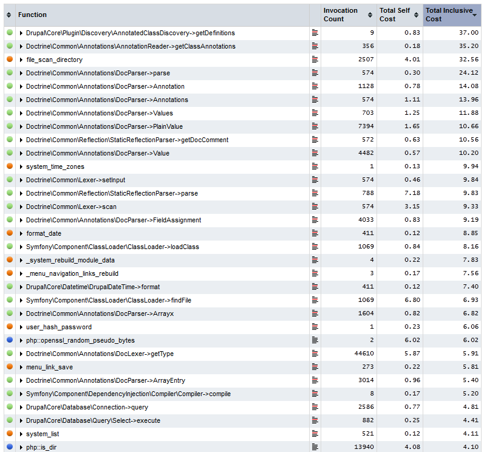The image size is (484, 452).
Task: Click the blue dot beside php::is_dir
Action: click(10, 447)
